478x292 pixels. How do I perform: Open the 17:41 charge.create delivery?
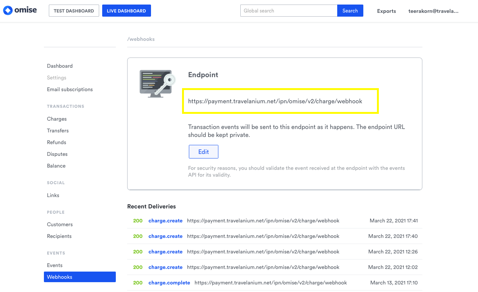tap(165, 221)
